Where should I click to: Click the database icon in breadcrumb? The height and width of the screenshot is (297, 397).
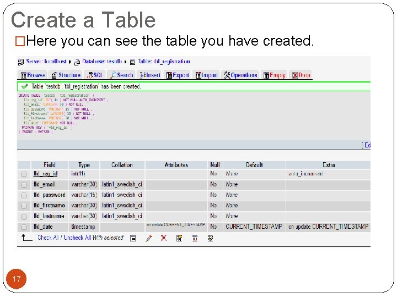point(77,62)
